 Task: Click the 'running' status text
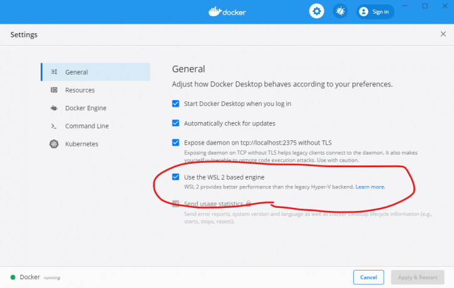[x=52, y=277]
